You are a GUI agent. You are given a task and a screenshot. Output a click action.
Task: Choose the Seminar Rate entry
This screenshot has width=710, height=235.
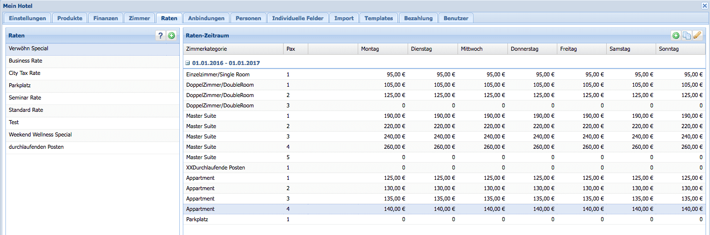pyautogui.click(x=25, y=98)
